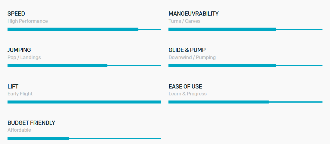Click the Jumping rating bar
The height and width of the screenshot is (144, 330).
[84, 65]
